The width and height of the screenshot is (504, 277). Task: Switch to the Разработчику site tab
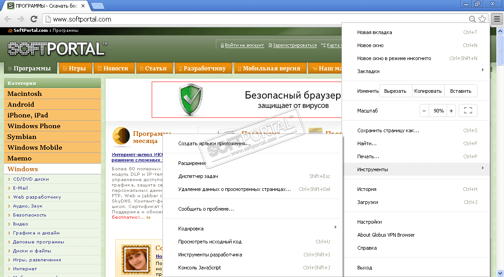[x=203, y=69]
